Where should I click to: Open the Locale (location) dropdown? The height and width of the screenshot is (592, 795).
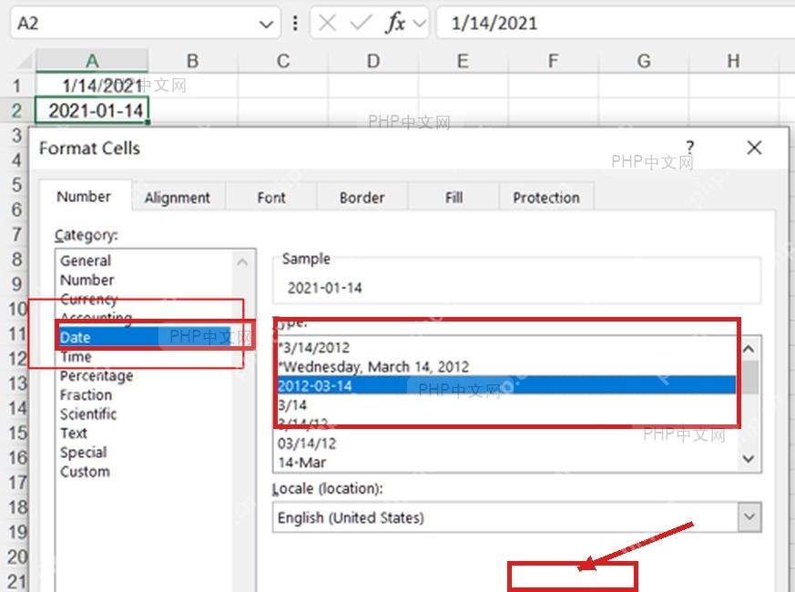pos(749,517)
